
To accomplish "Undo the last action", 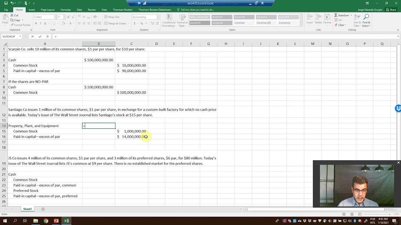I will click(x=12, y=3).
